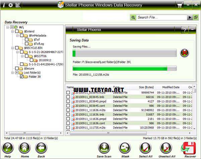The image size is (201, 159).
Task: Toggle the H:\ drive checkbox
Action: (x=12, y=27)
